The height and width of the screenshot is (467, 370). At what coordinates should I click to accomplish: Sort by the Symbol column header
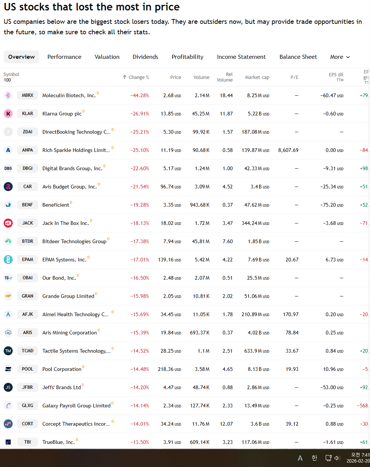click(x=12, y=74)
